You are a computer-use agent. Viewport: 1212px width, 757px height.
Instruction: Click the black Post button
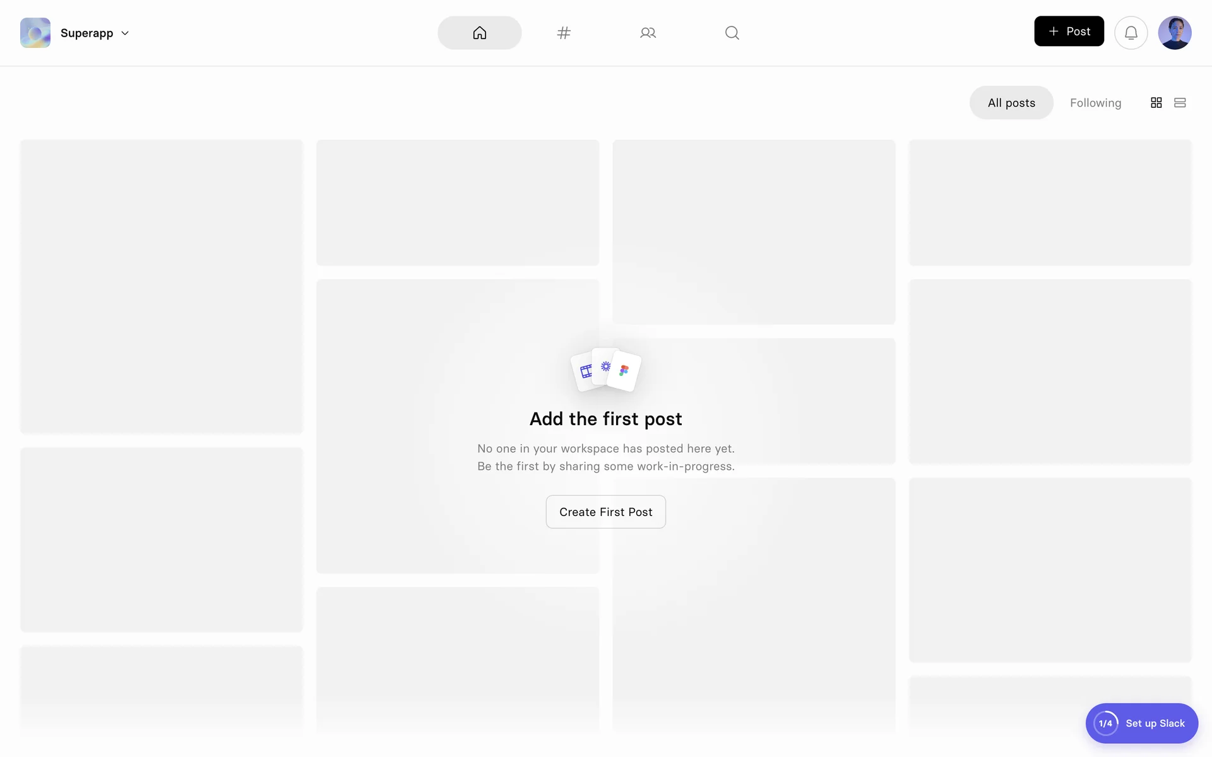click(x=1069, y=32)
